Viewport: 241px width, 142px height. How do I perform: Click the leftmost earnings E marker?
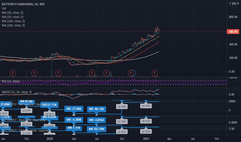tap(13, 73)
